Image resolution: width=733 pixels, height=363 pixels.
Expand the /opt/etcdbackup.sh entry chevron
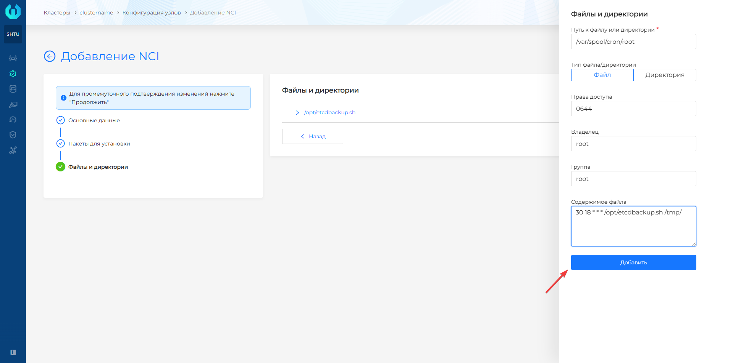297,113
